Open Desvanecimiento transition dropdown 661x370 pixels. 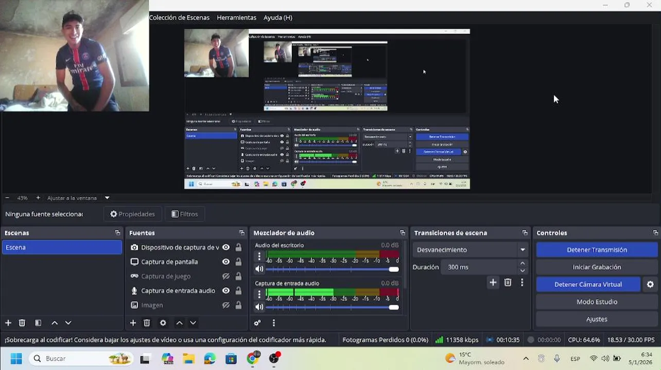point(471,250)
